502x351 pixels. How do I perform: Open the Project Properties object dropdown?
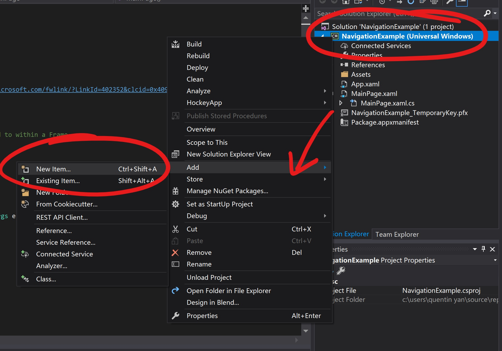(495, 260)
